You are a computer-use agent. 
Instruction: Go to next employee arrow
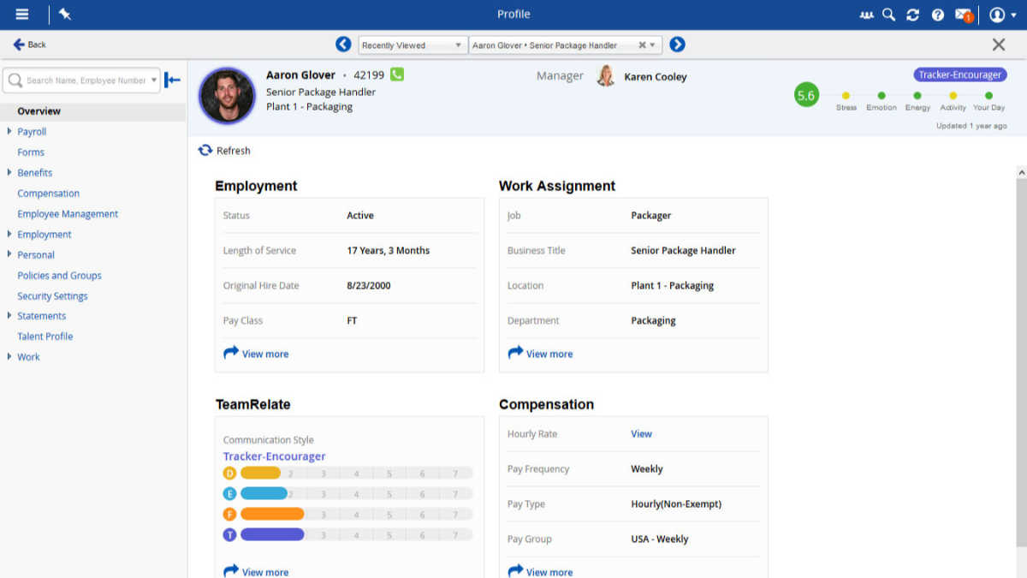pyautogui.click(x=677, y=45)
